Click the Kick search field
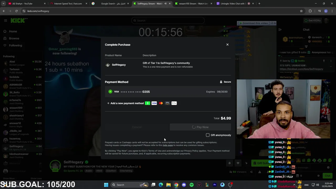 (x=168, y=20)
